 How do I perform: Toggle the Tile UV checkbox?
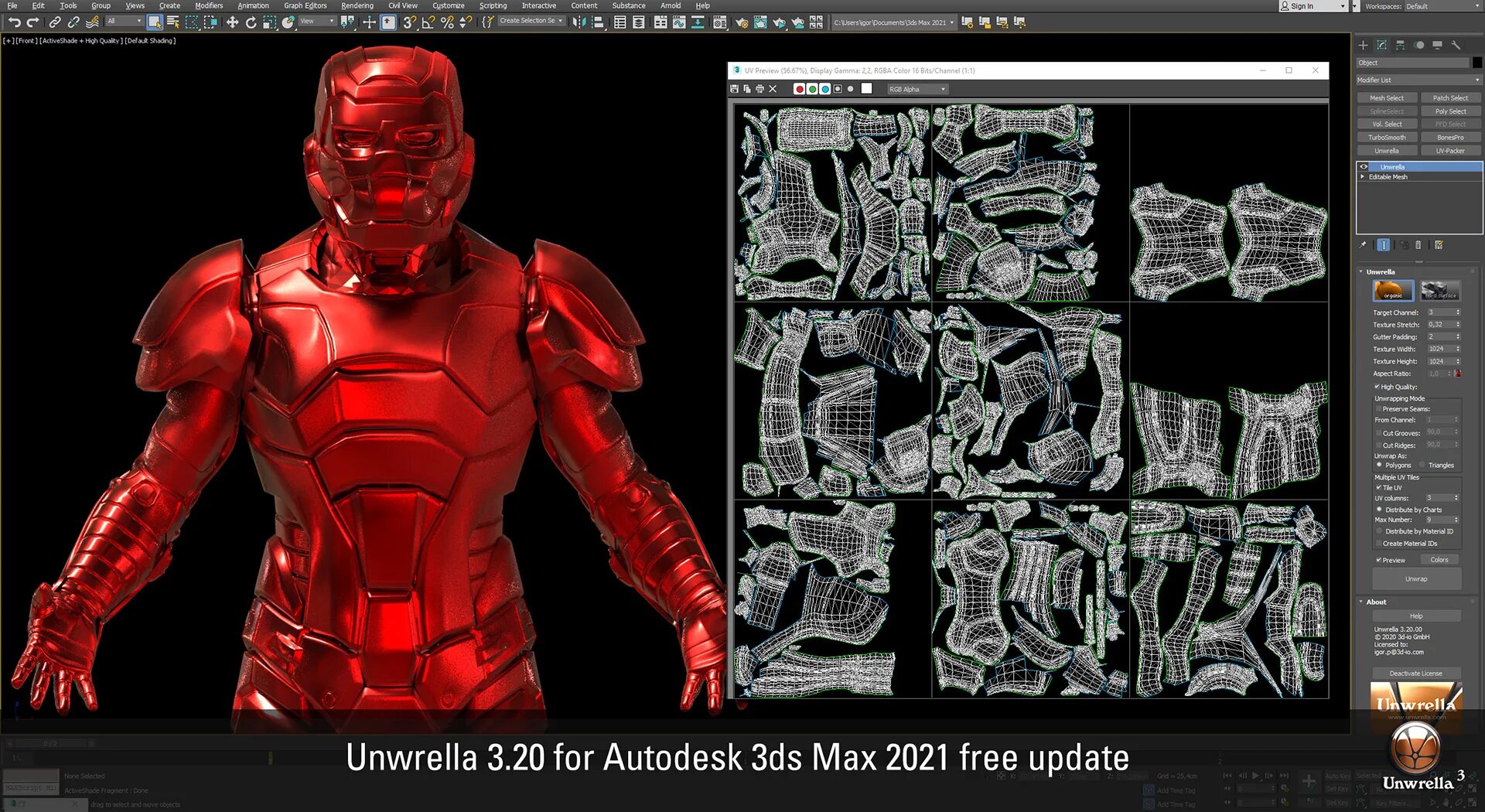point(1378,488)
